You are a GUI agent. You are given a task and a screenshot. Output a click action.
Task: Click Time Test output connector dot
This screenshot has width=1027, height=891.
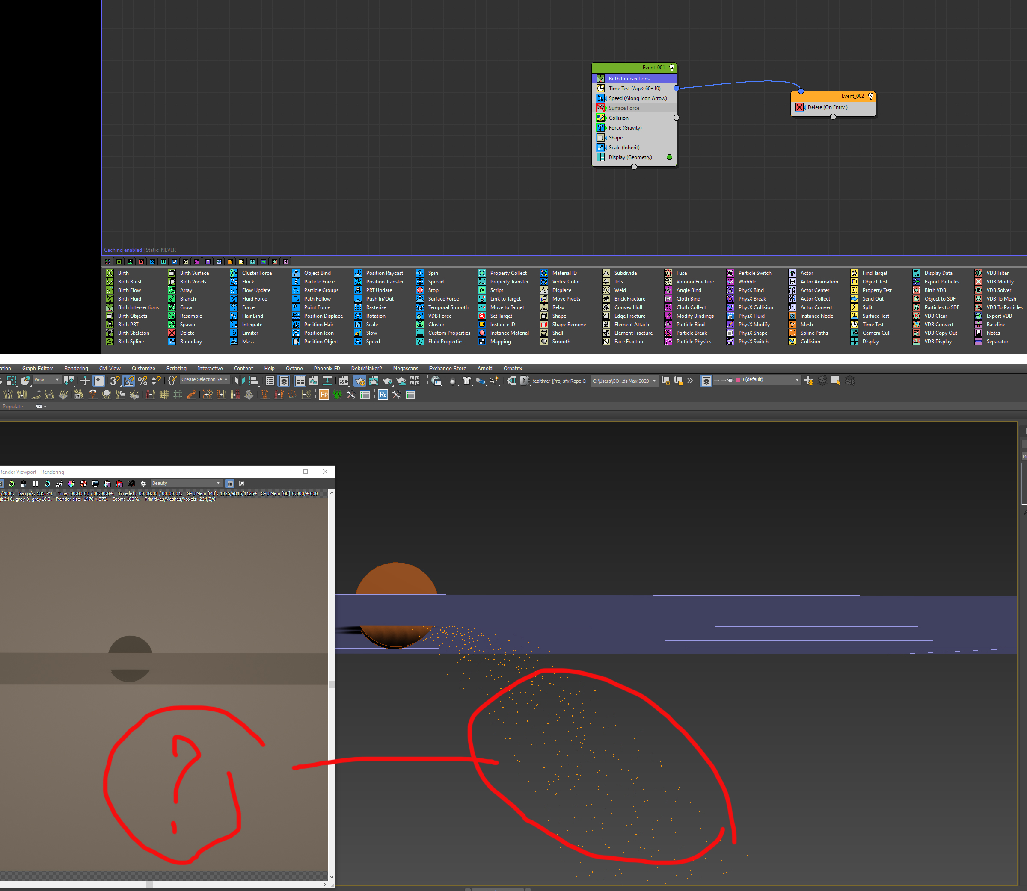pyautogui.click(x=676, y=88)
